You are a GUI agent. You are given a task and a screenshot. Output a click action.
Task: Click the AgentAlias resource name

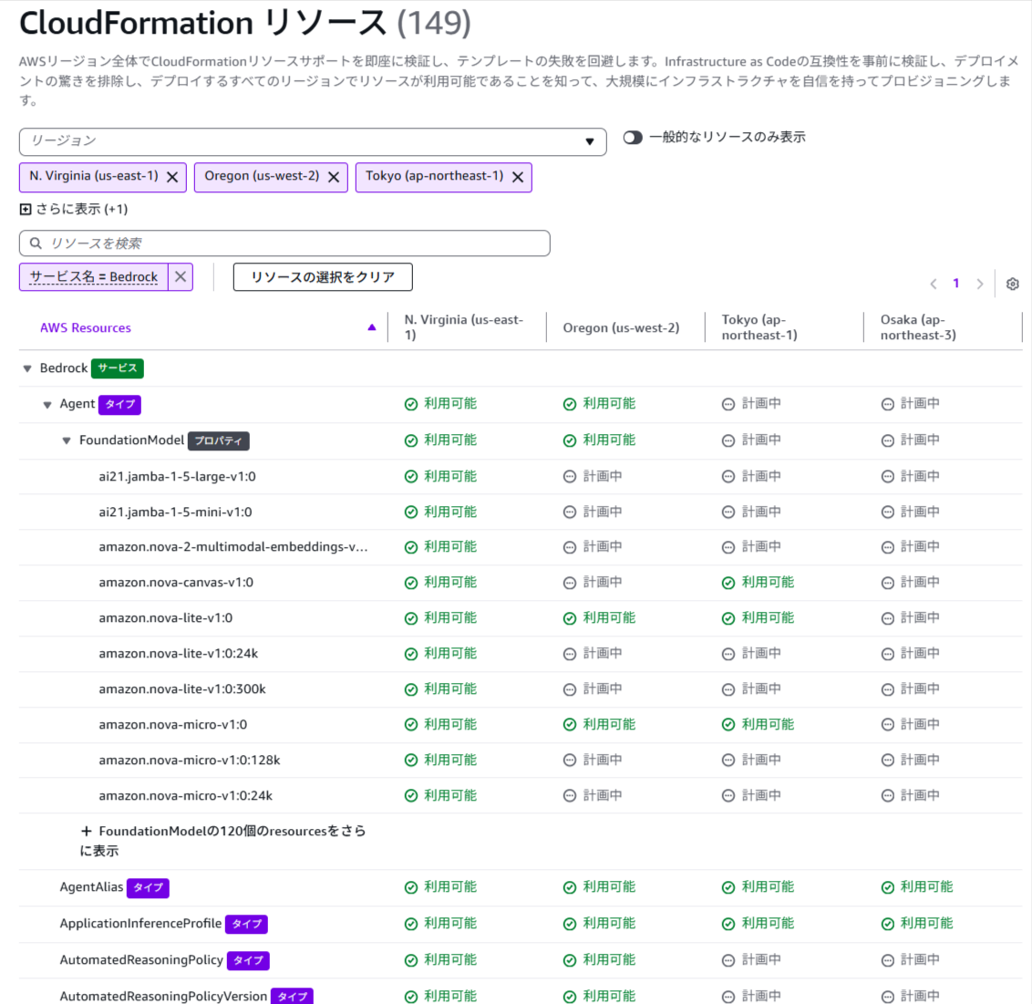91,886
